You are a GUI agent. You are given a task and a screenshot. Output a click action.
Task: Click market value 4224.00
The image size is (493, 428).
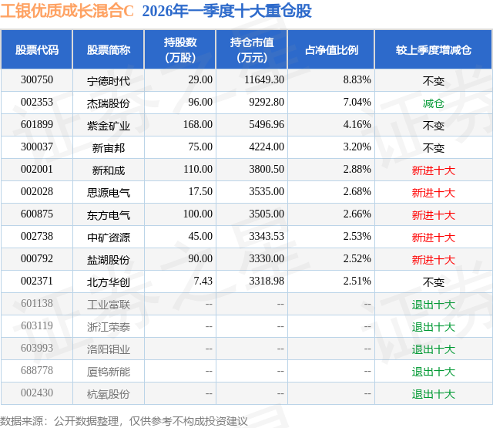pos(267,147)
